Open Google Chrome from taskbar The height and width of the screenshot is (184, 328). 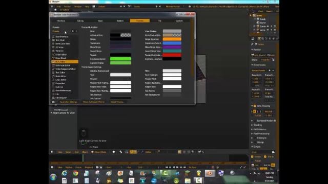coord(75,173)
